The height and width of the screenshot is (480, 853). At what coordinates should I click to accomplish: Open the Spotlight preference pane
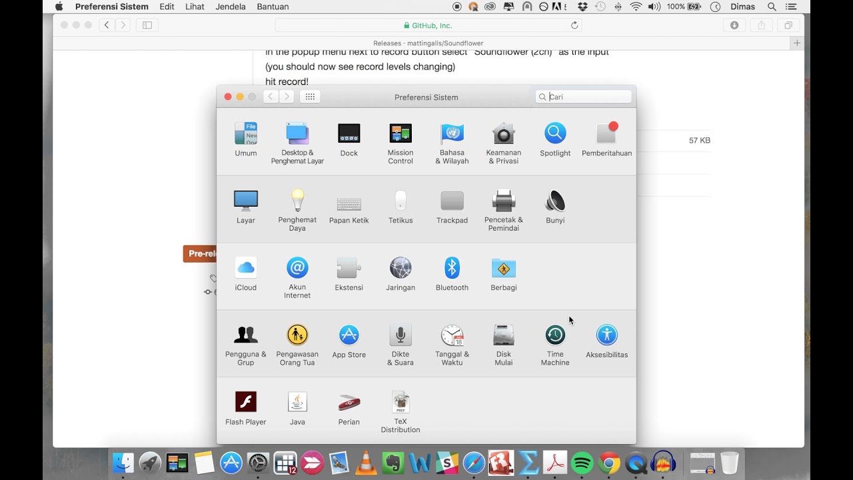555,139
